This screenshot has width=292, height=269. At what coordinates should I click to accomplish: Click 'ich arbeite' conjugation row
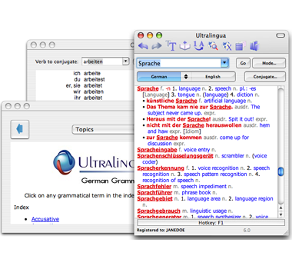(x=87, y=73)
